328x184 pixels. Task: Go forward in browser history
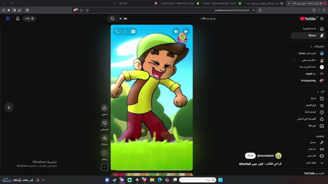point(319,10)
